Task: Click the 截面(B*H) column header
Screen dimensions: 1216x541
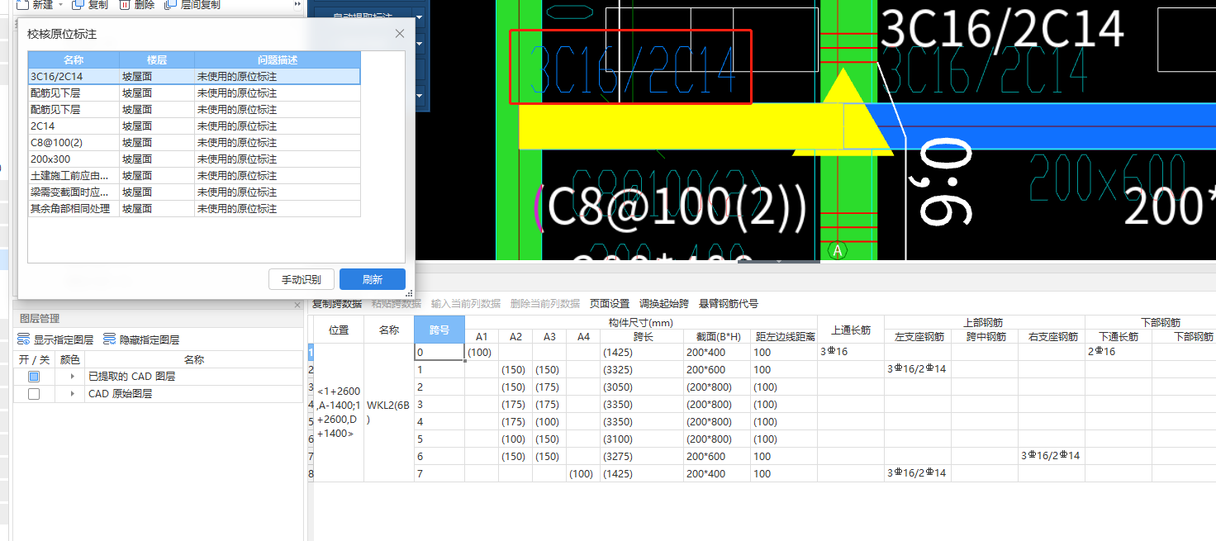Action: click(x=717, y=337)
